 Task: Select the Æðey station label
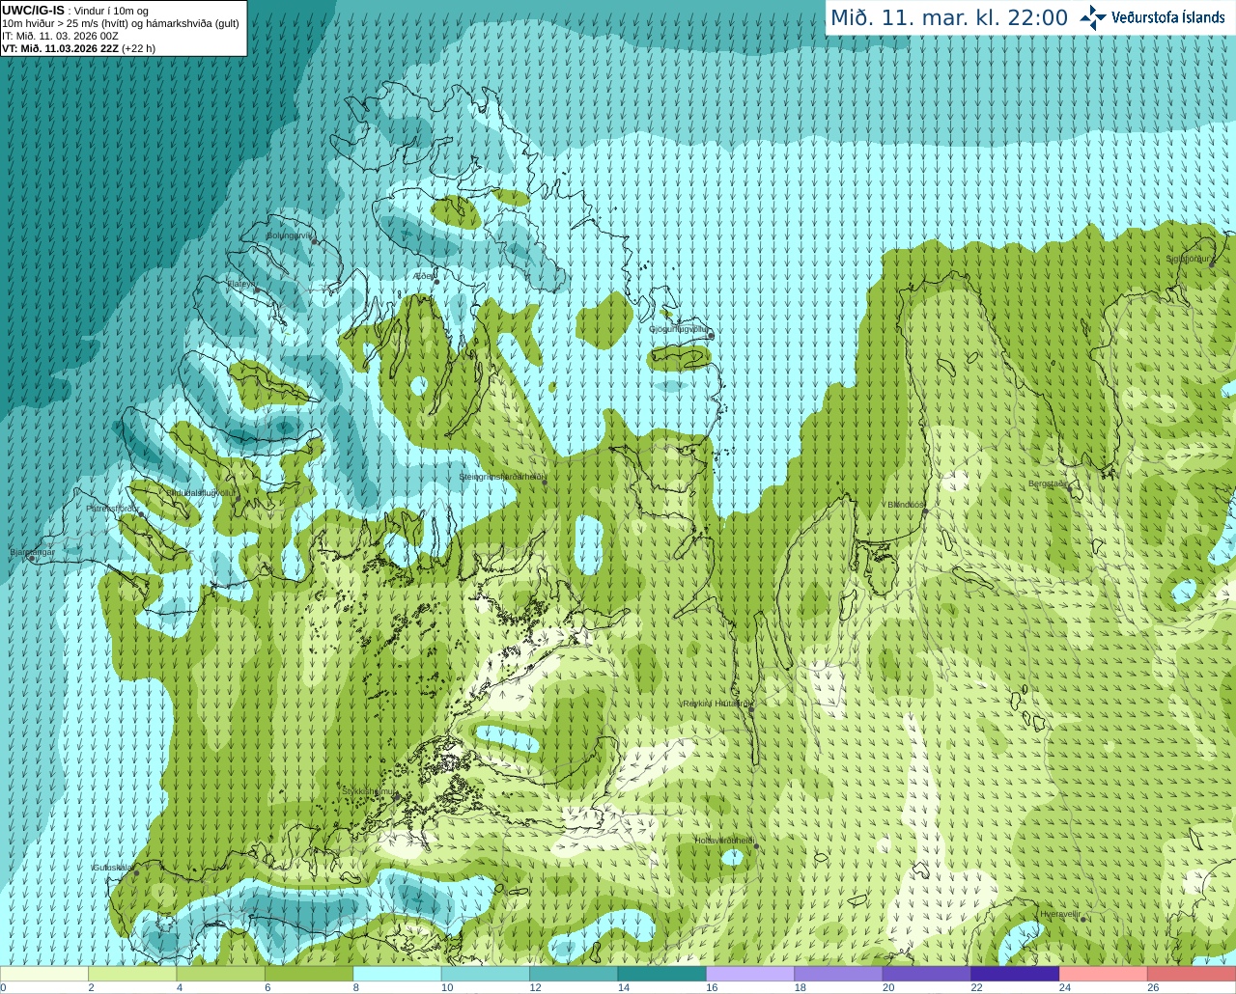(424, 276)
